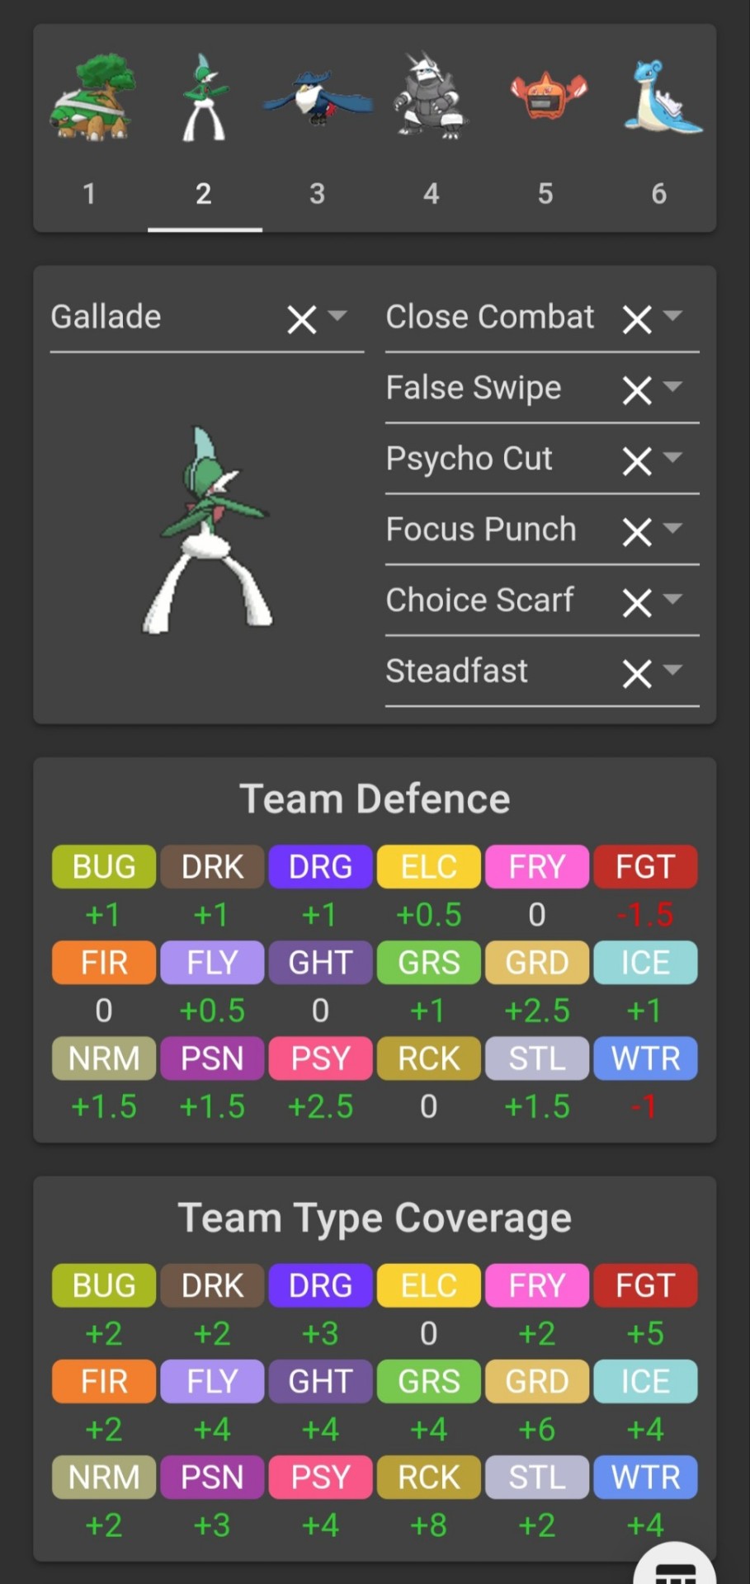
Task: Click the PSN badge in Team Defence
Action: [x=212, y=1058]
